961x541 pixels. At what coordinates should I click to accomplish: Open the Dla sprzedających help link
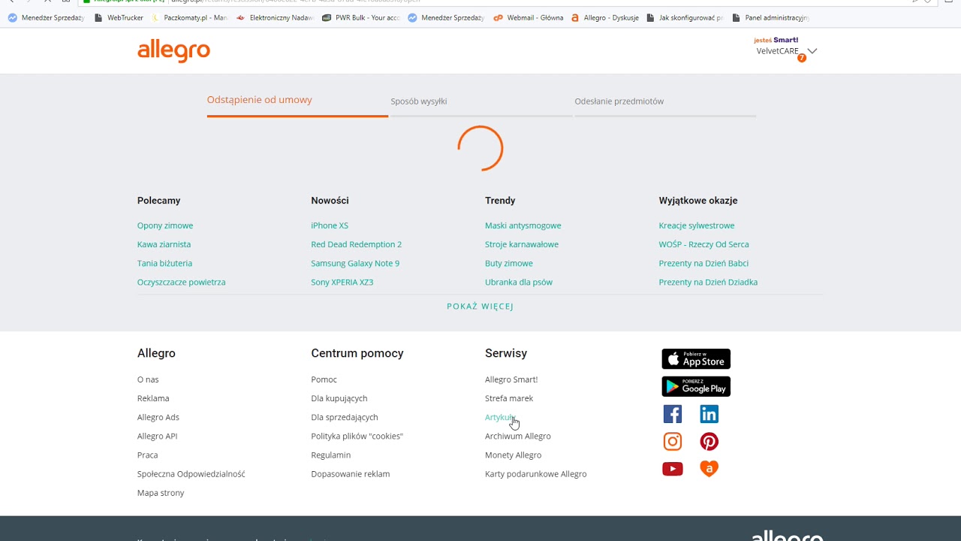345,417
